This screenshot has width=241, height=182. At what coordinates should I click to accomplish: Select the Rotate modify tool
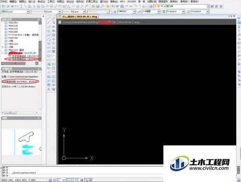54,43
